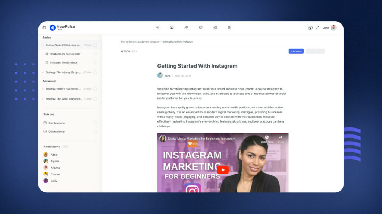Toggle dark mode with the moon icon

click(310, 28)
